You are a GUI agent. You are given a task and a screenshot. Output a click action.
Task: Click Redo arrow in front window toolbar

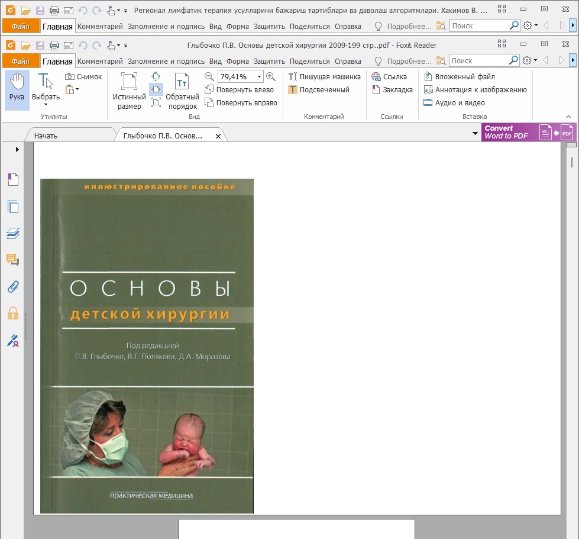pyautogui.click(x=97, y=46)
